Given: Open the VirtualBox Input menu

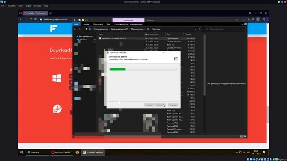Looking at the screenshot, I should 28,6.
